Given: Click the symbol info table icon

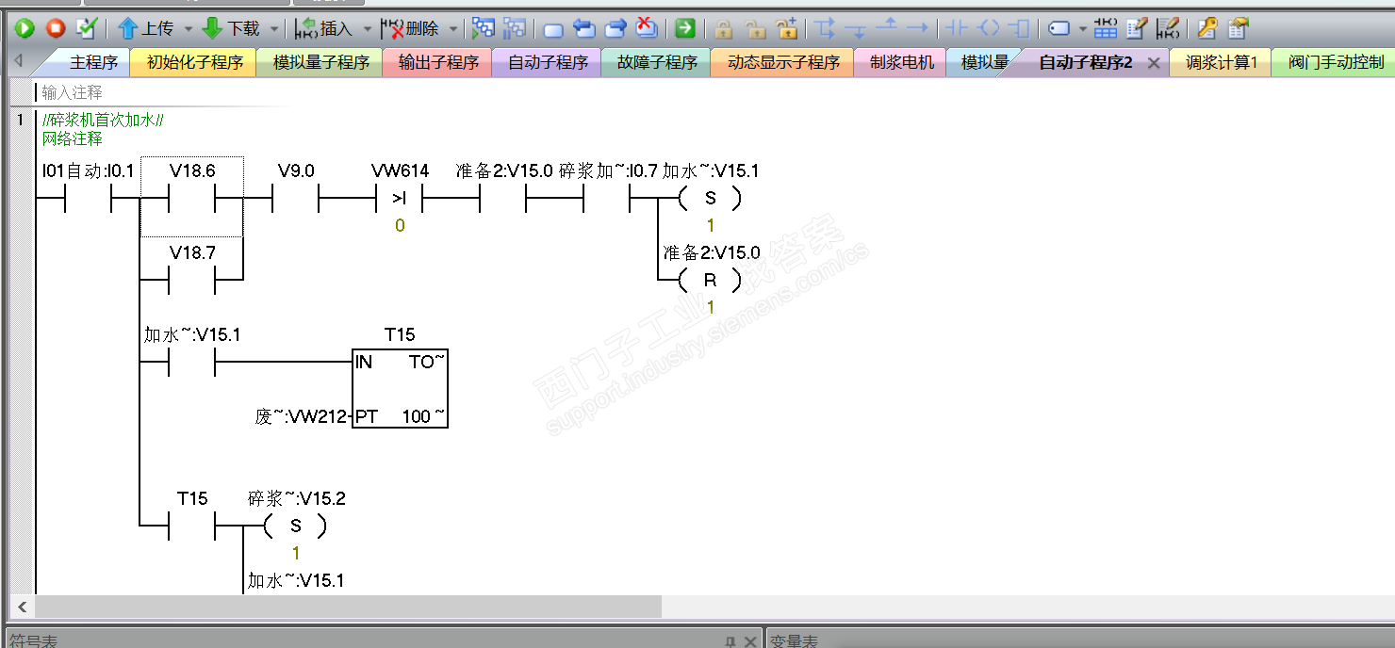Looking at the screenshot, I should 1106,28.
